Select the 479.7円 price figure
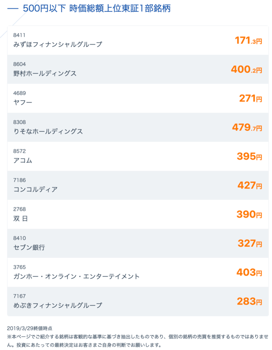Screen dimensions: 272x350 247,128
